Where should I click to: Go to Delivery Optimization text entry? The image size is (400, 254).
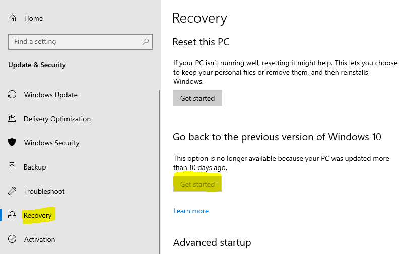[x=57, y=119]
